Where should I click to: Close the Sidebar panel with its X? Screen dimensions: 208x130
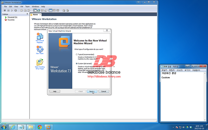pyautogui.click(x=27, y=14)
